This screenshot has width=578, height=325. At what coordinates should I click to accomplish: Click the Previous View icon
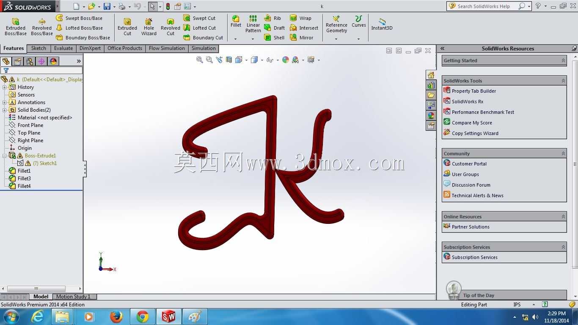tap(219, 60)
